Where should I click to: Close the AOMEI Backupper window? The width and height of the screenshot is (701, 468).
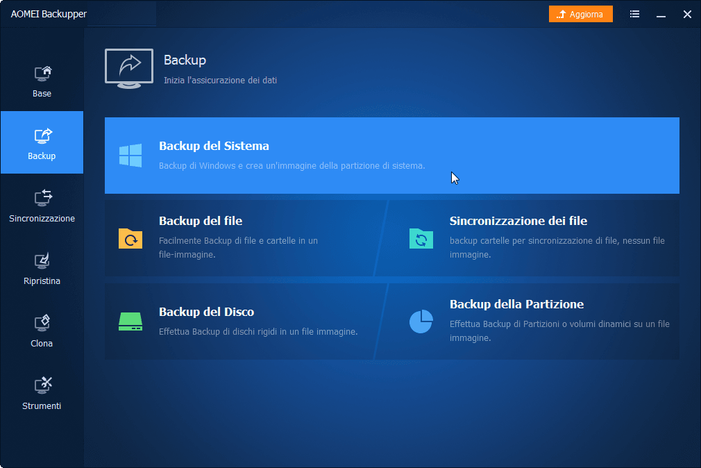tap(687, 15)
